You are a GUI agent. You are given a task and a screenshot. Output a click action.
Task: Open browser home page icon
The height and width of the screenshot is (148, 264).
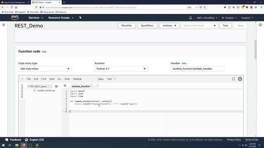[16, 7]
